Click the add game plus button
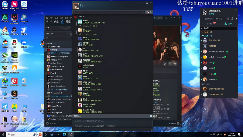This screenshot has width=243, height=137. tap(47, 124)
